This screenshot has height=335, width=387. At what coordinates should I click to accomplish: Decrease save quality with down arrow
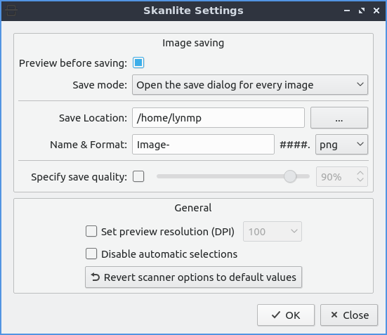click(x=360, y=180)
